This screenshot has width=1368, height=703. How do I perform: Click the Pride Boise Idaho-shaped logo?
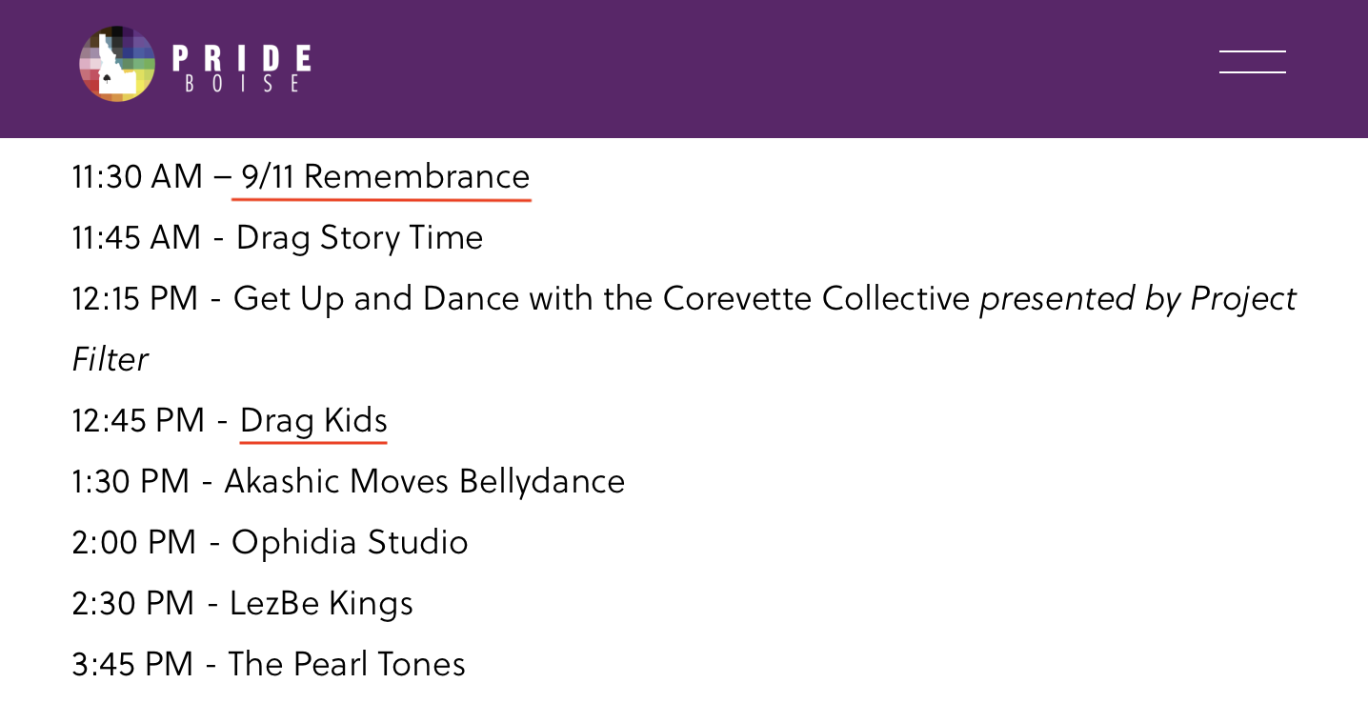pyautogui.click(x=117, y=64)
